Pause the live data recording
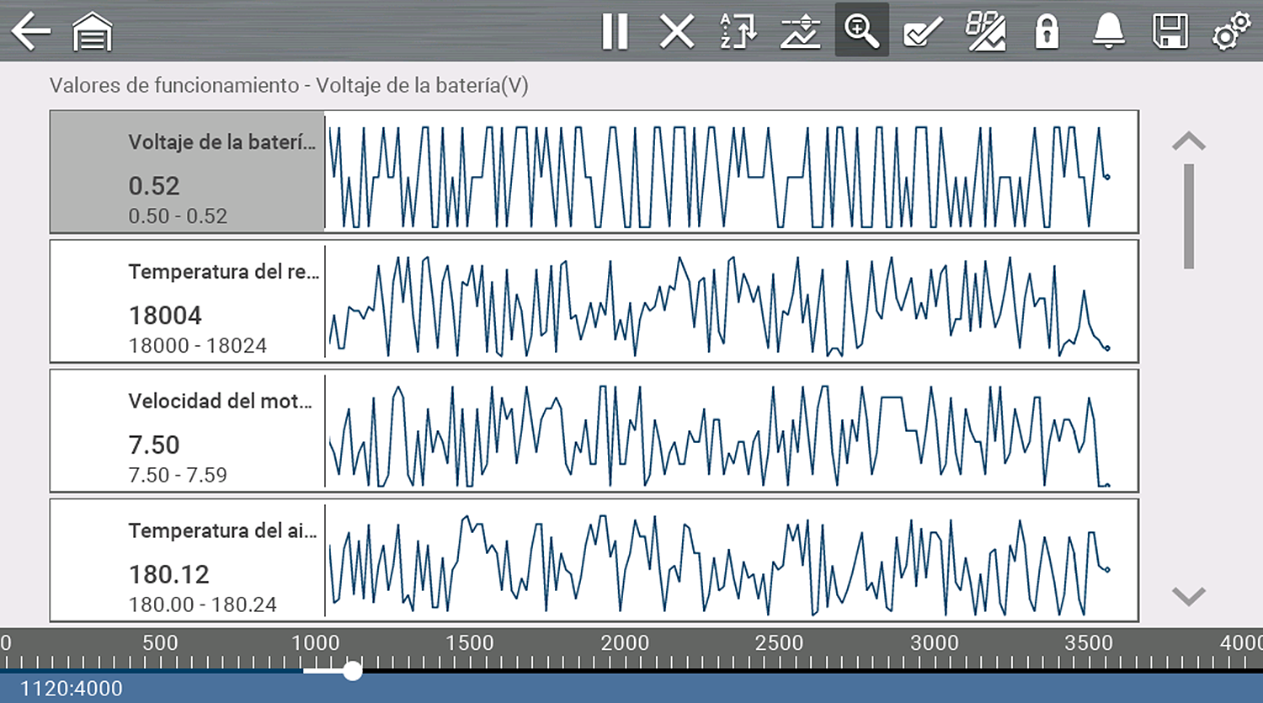Image resolution: width=1263 pixels, height=703 pixels. coord(615,32)
